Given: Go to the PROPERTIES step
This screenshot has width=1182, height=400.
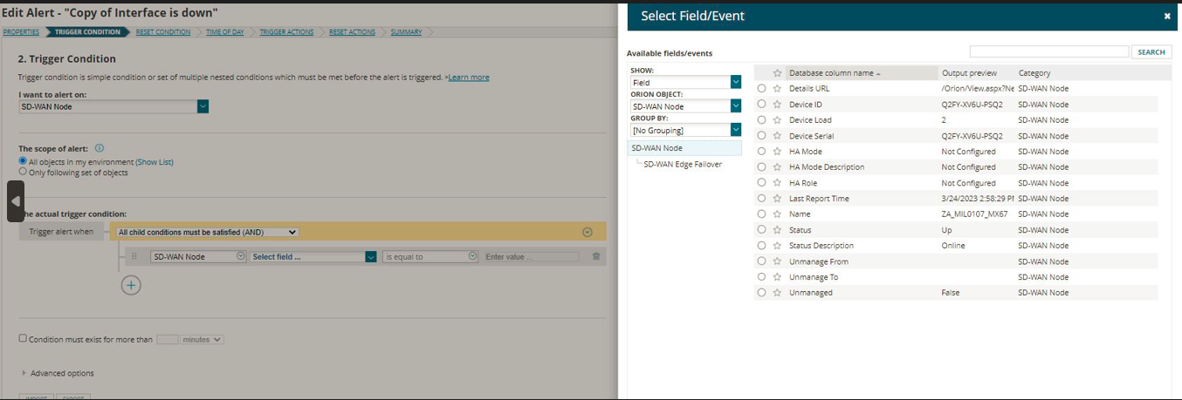Looking at the screenshot, I should point(19,32).
